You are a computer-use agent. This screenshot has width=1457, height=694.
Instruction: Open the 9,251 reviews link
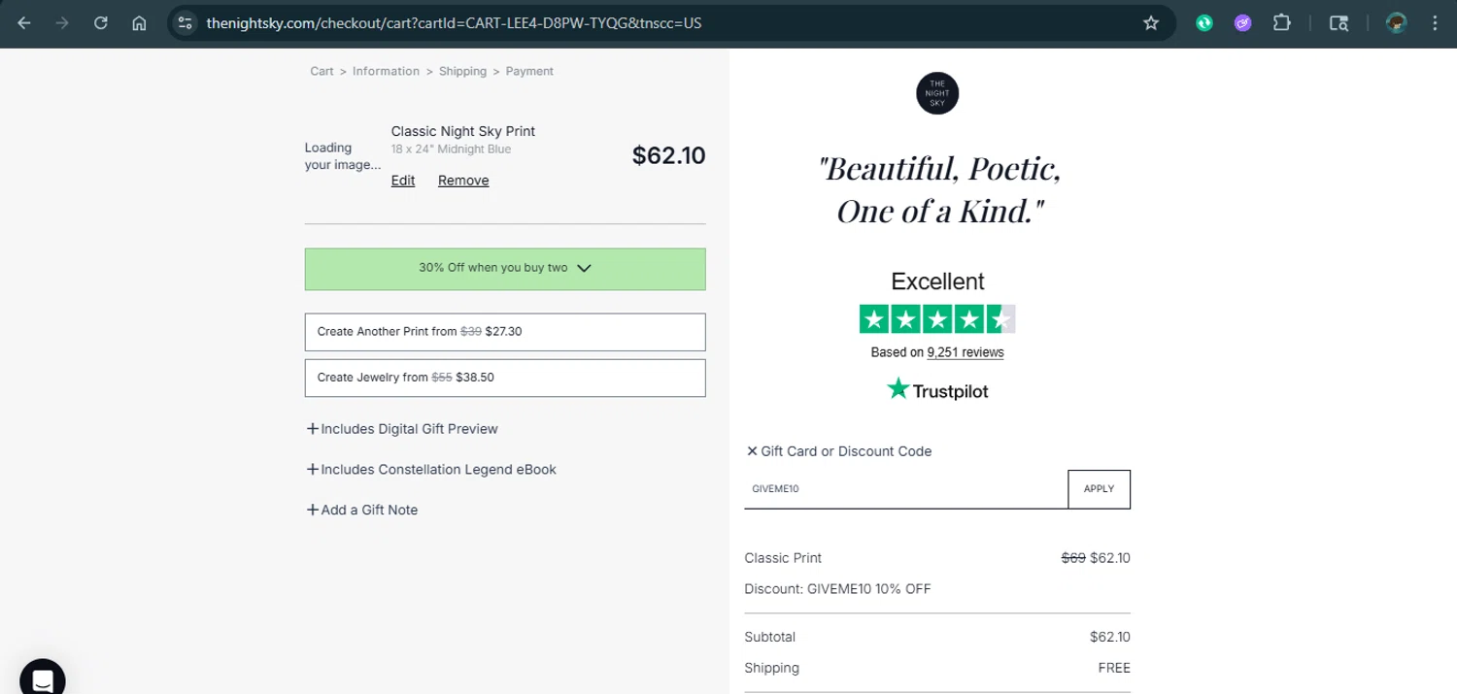[x=966, y=352]
